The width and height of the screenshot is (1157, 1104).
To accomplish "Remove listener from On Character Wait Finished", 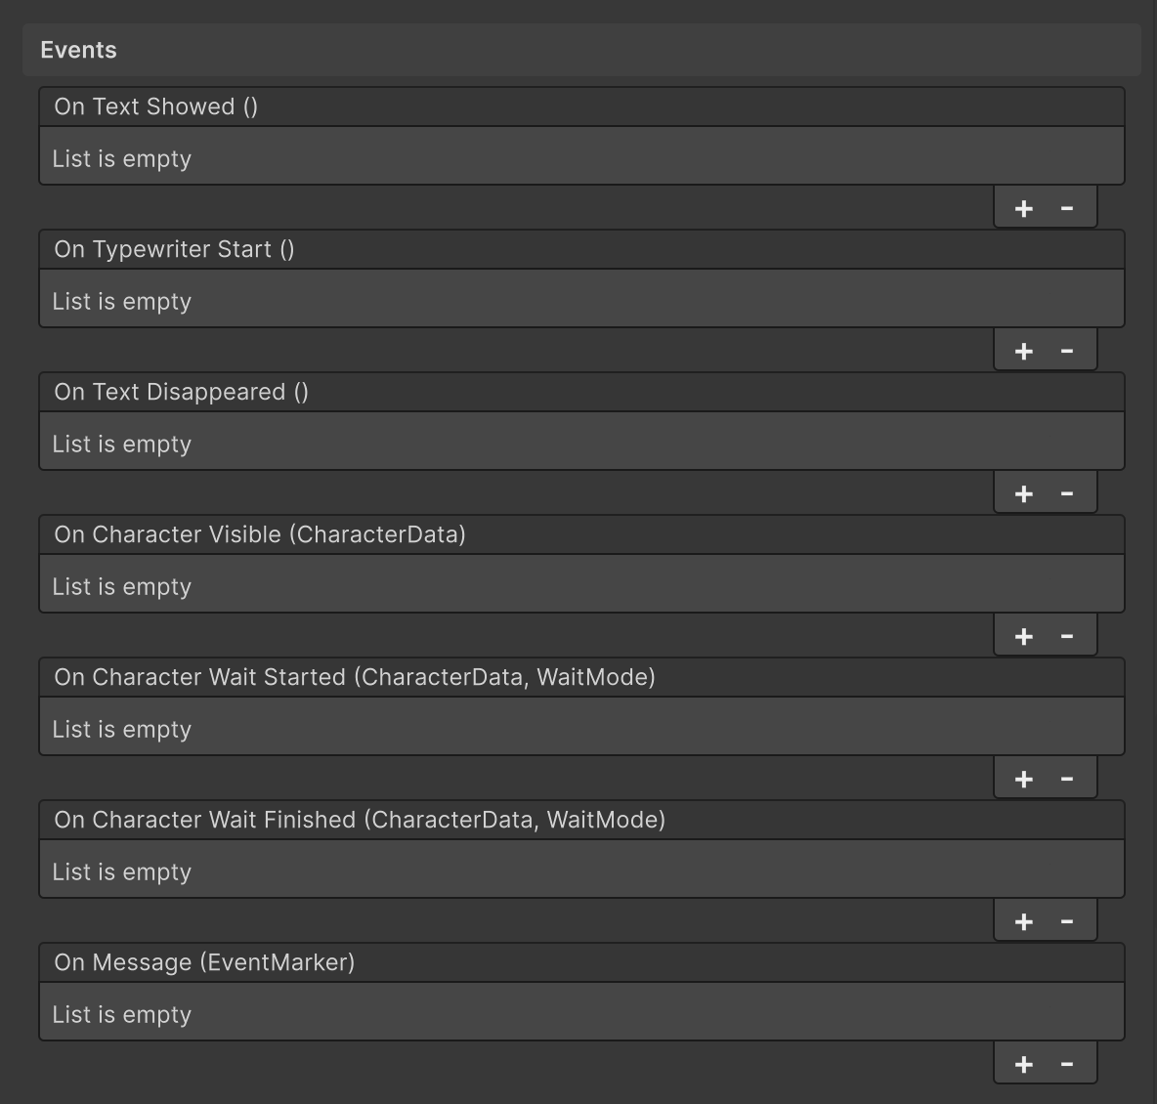I will coord(1067,921).
